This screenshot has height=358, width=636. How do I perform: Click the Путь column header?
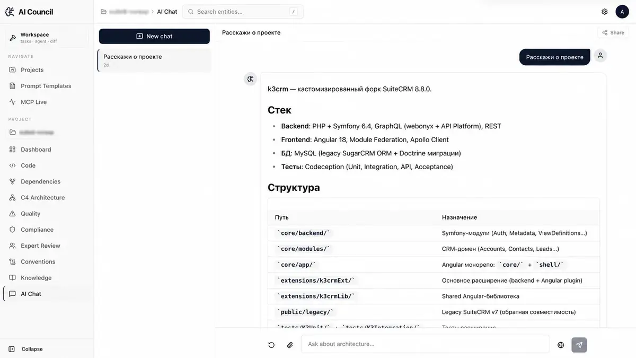(x=281, y=217)
